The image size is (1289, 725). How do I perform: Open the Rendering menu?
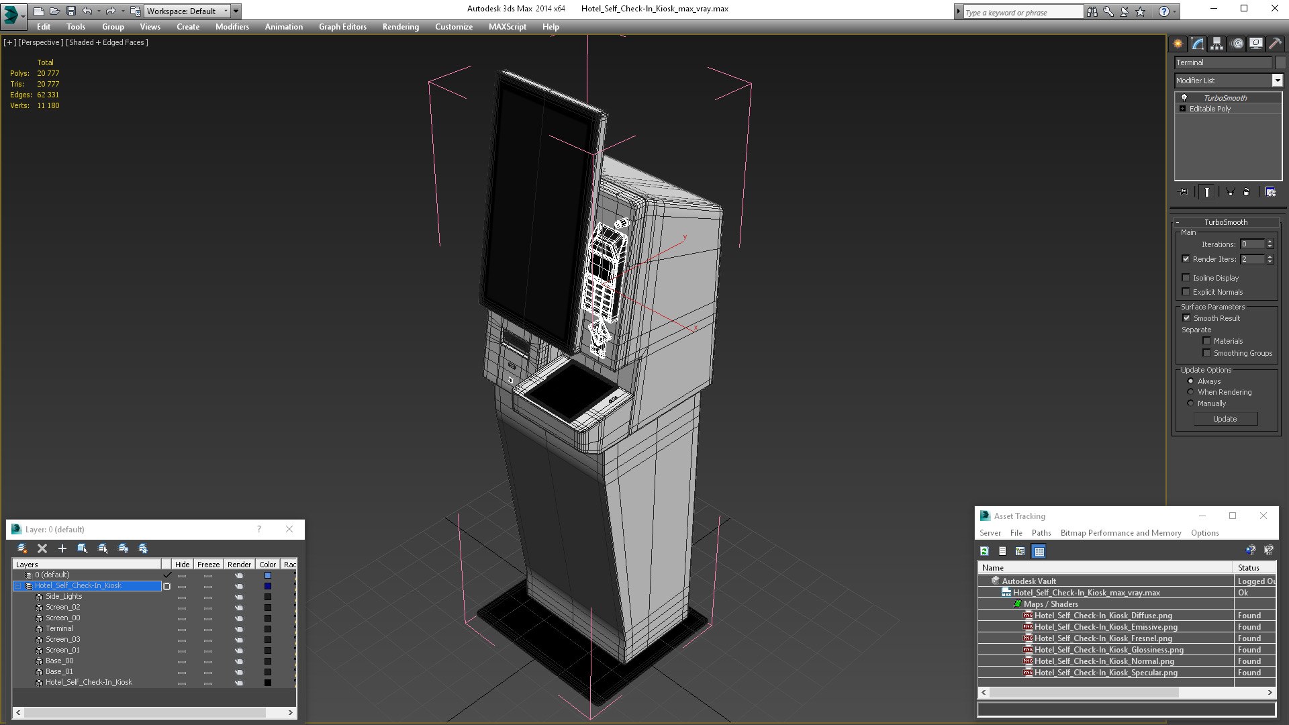(400, 27)
